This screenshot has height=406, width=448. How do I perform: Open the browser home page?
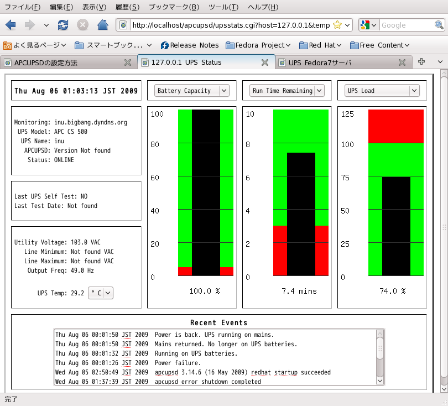[103, 25]
